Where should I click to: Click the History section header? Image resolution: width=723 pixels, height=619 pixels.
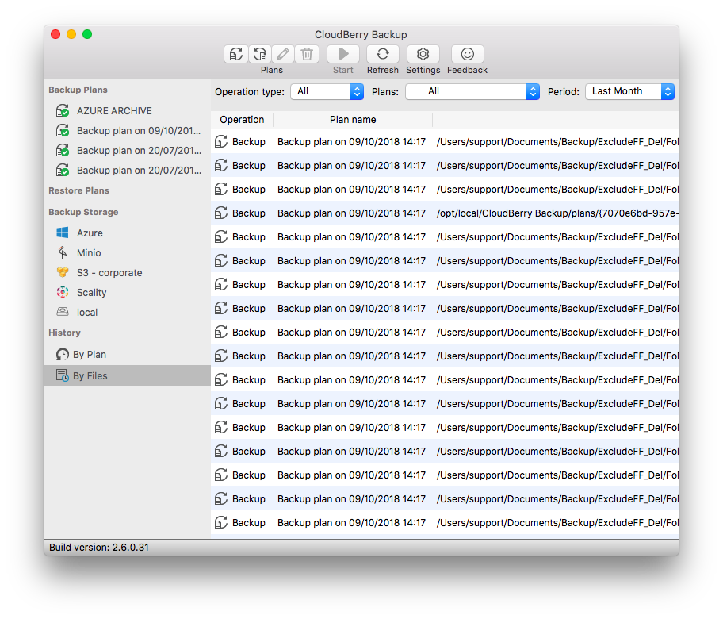tap(64, 333)
